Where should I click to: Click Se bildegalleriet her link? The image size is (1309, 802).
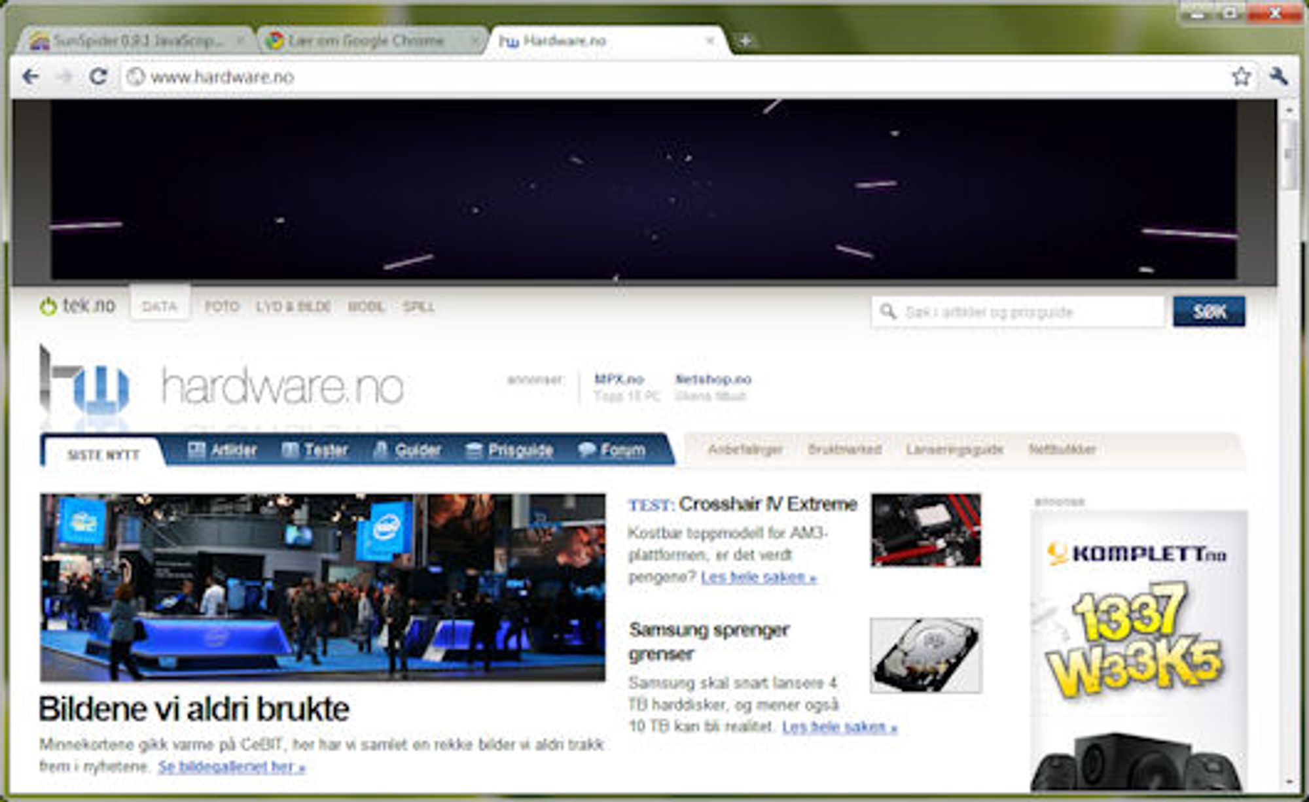232,767
